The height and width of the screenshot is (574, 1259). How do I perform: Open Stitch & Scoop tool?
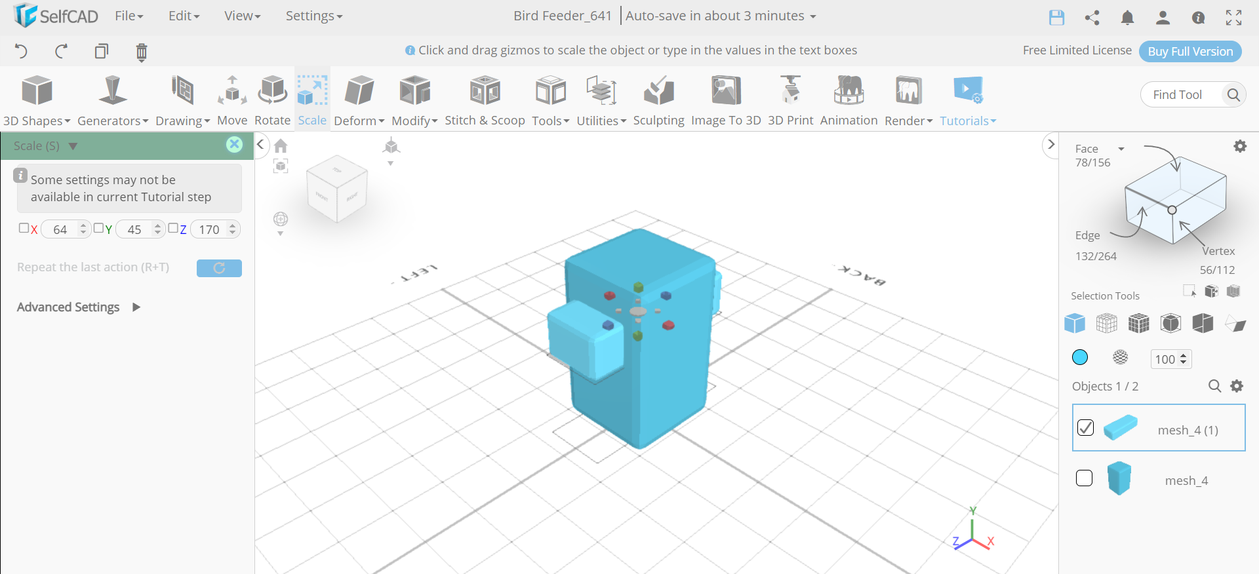485,100
